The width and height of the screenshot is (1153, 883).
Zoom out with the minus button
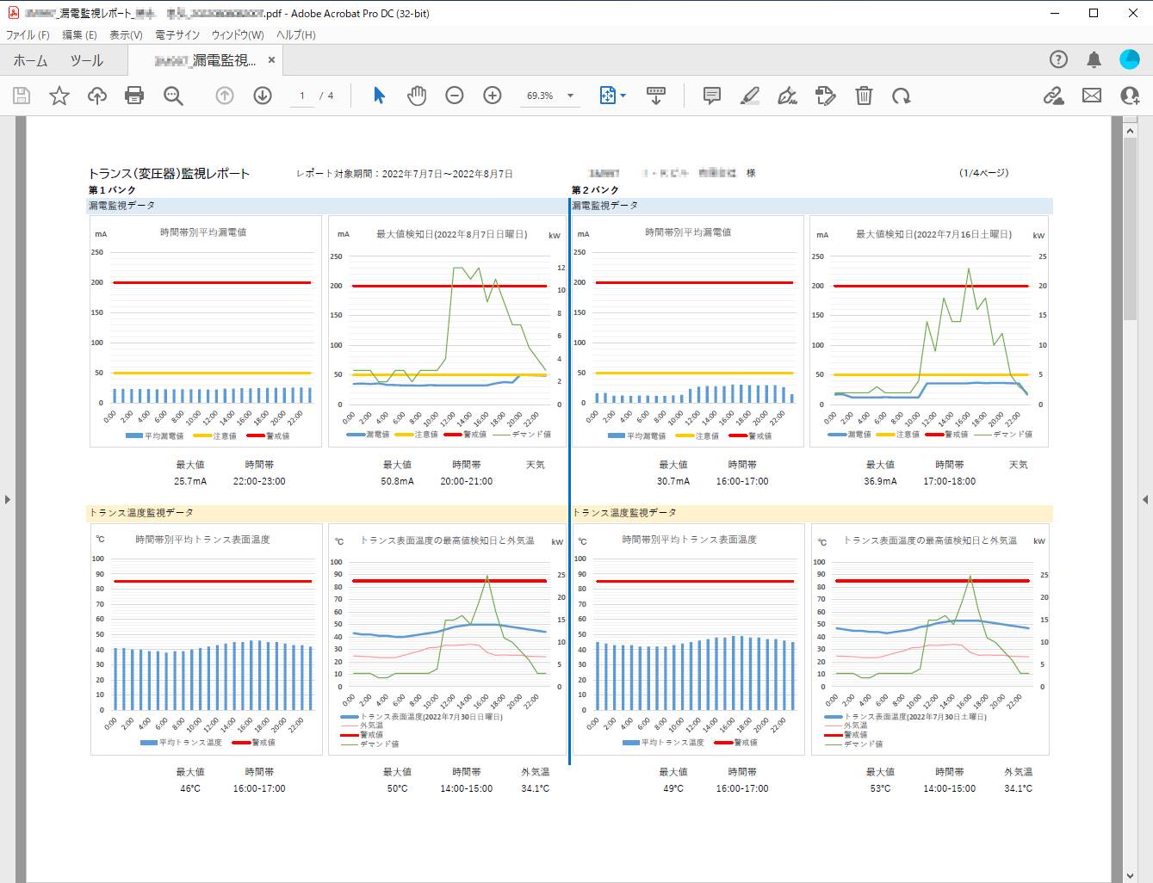455,96
